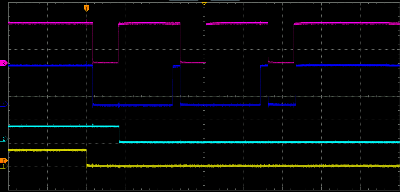
Task: Click the third low pulse of magenta waveform
Action: [x=281, y=62]
